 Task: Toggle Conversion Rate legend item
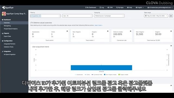tap(97, 75)
